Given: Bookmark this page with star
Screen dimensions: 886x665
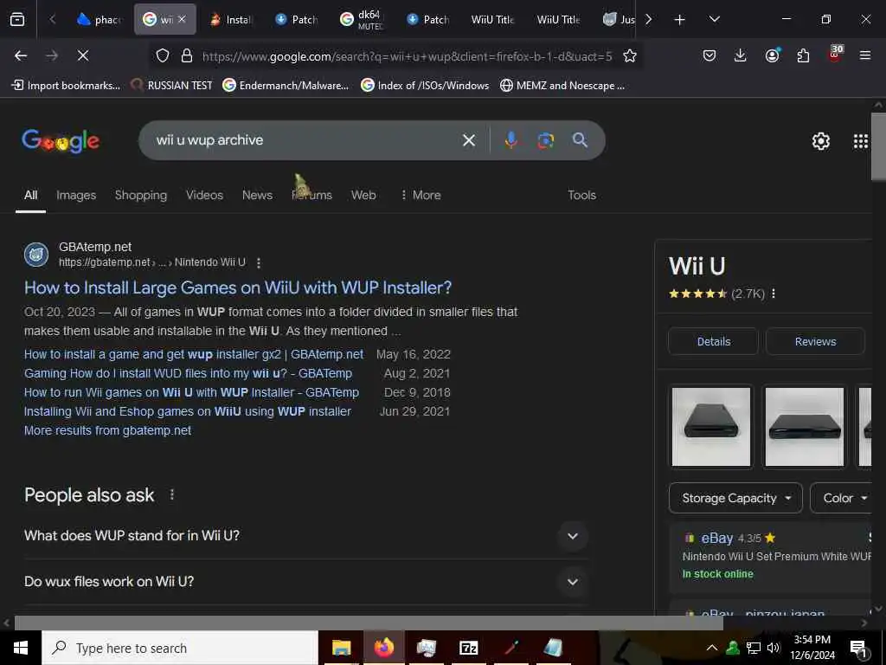Looking at the screenshot, I should (630, 55).
